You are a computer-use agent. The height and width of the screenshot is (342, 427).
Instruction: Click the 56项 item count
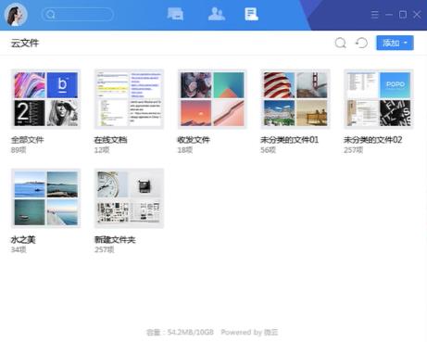coord(268,150)
